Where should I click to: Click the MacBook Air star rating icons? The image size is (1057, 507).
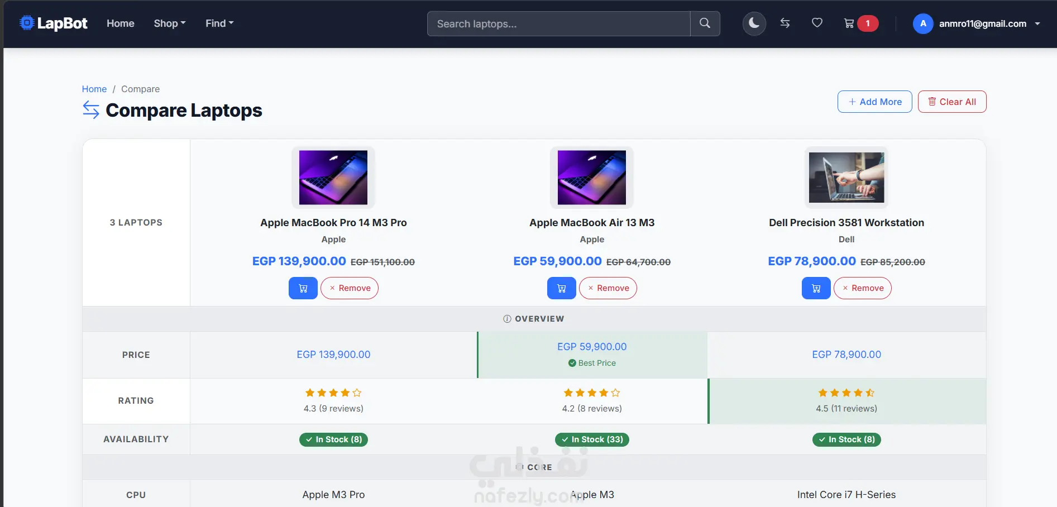(592, 393)
